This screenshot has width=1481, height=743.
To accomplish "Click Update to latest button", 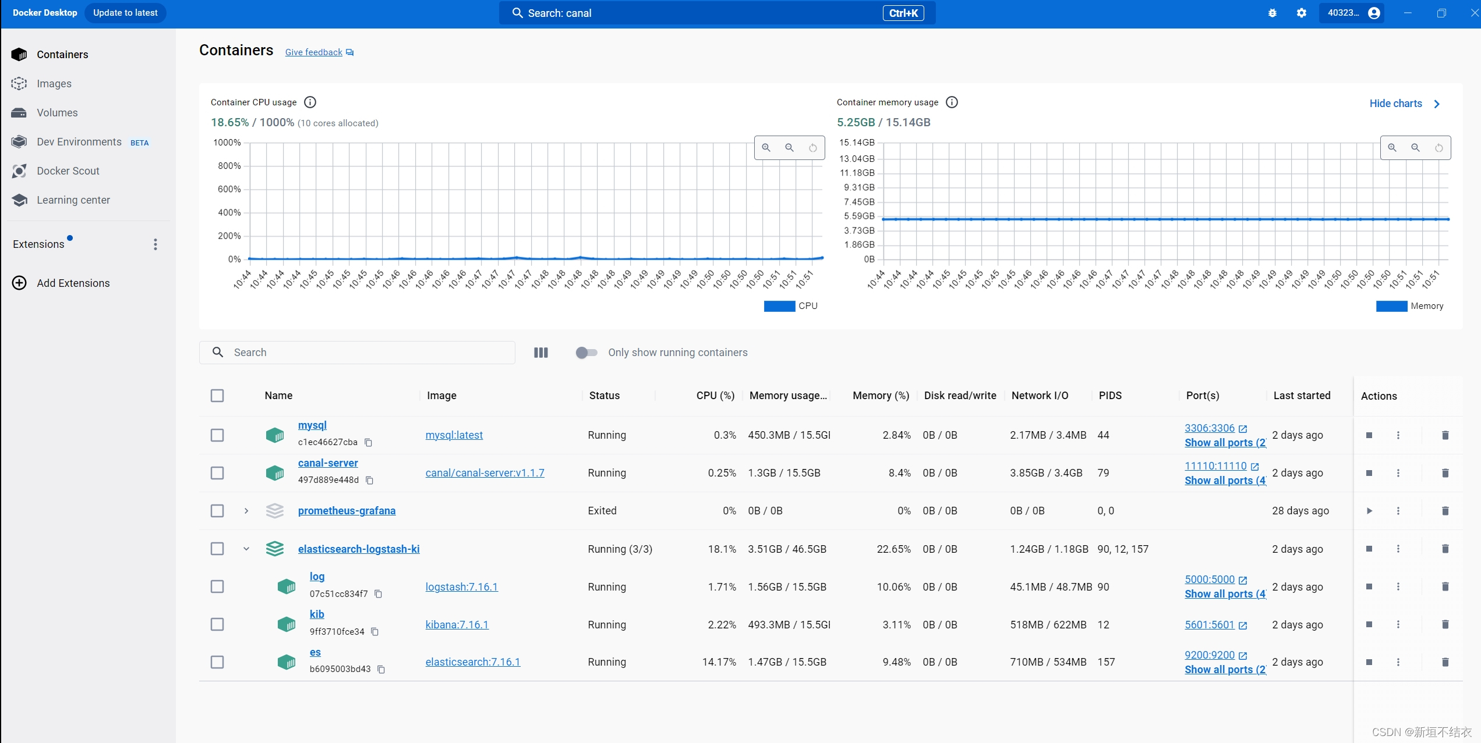I will 125,13.
